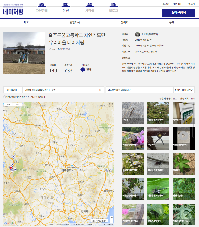Image resolution: width=199 pixels, height=227 pixels.
Task: Open the 환삼덩굴 observation thumbnail
Action: tap(184, 164)
